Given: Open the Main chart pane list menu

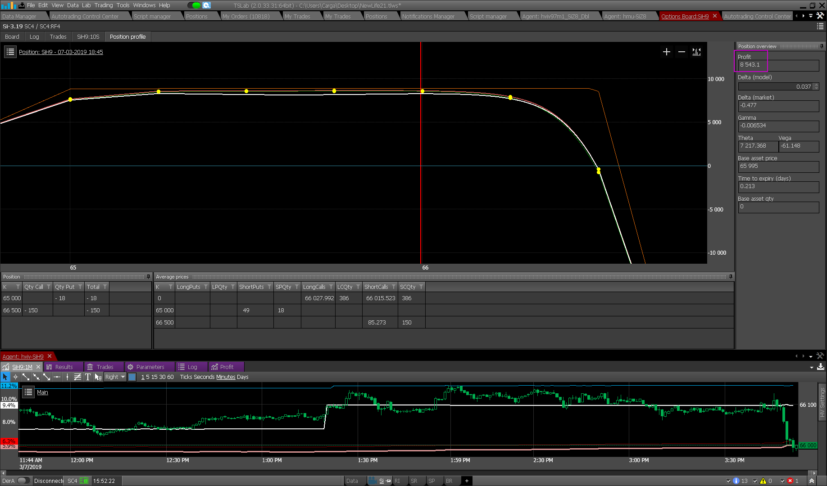Looking at the screenshot, I should tap(28, 392).
